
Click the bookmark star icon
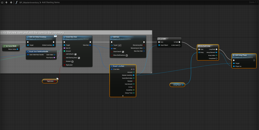pos(2,2)
